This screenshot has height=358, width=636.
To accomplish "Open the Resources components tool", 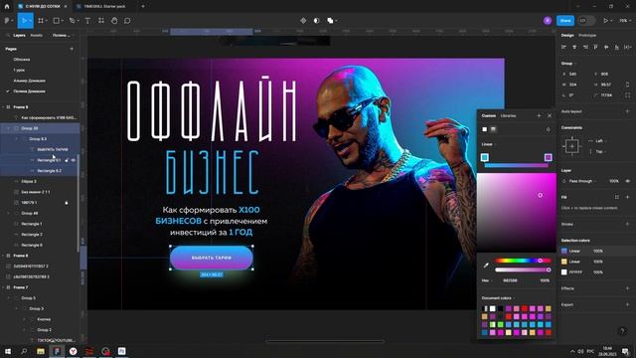I will point(101,21).
